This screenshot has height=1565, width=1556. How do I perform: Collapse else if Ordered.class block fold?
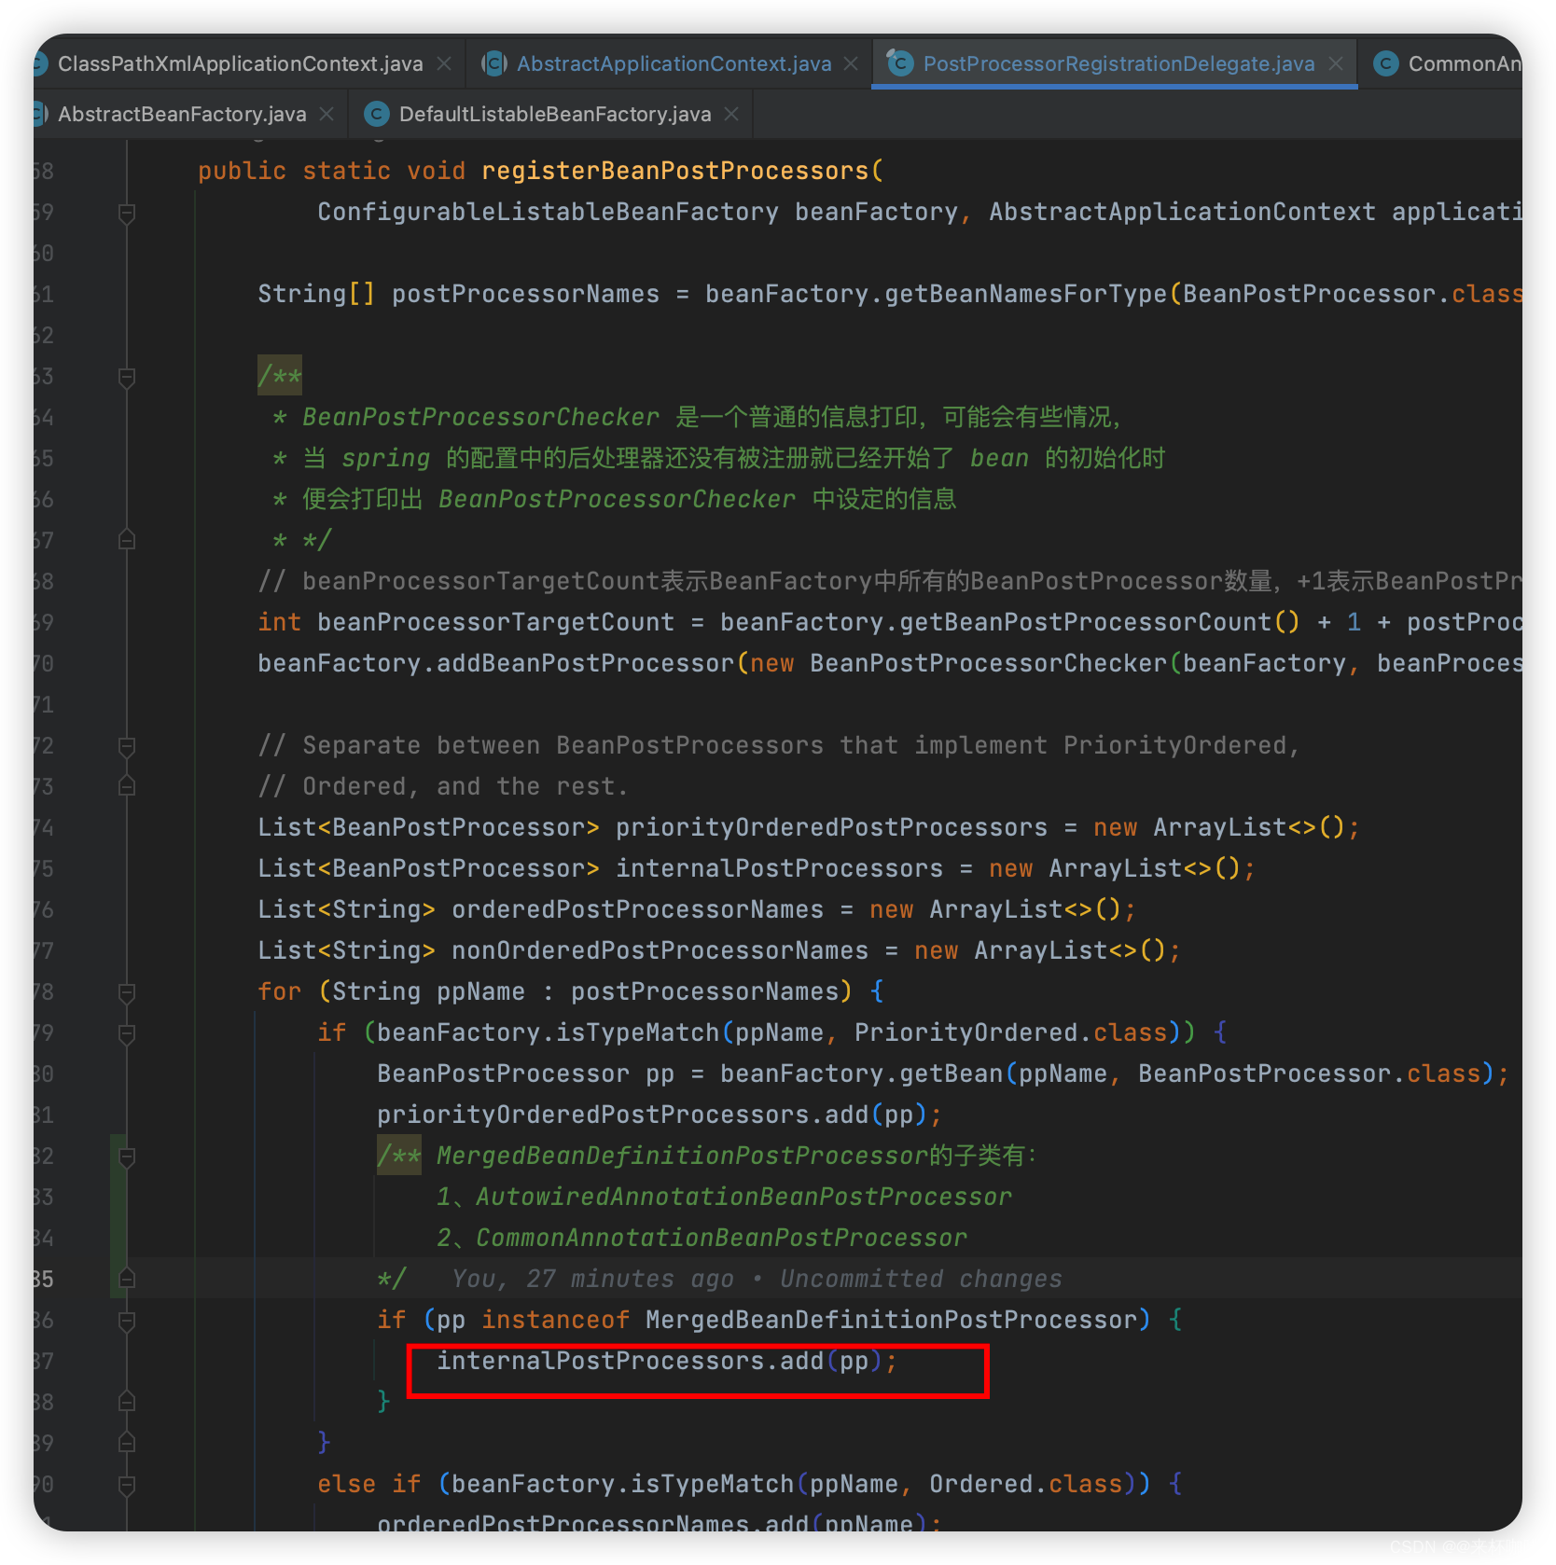128,1485
